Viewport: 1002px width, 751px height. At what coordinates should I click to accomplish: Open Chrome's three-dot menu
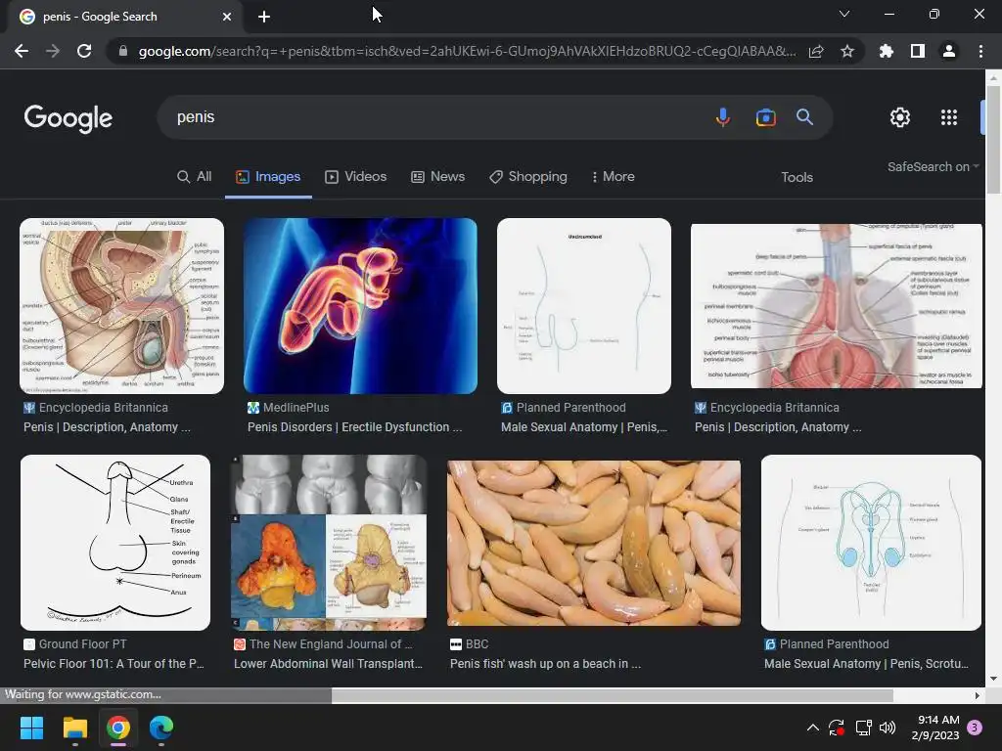[980, 51]
